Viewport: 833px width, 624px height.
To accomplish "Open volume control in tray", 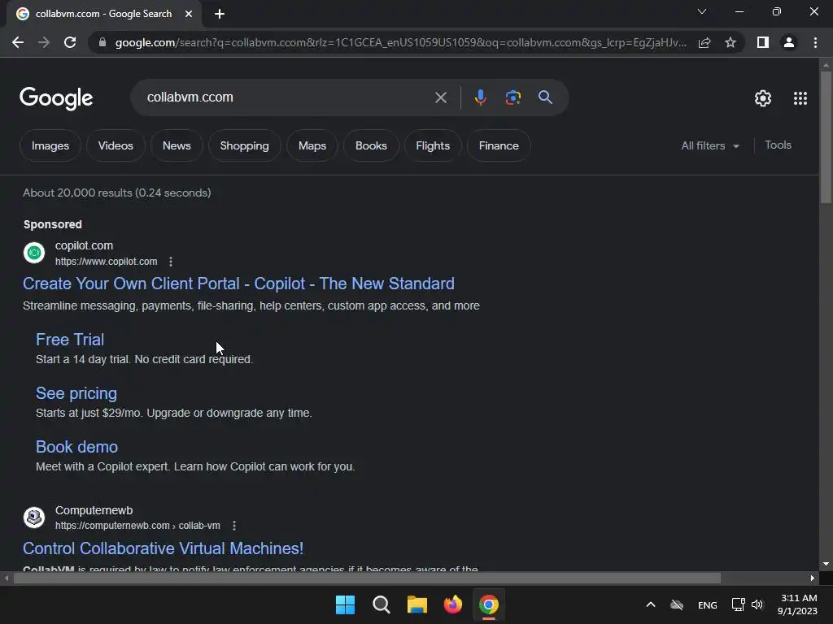I will (x=757, y=604).
